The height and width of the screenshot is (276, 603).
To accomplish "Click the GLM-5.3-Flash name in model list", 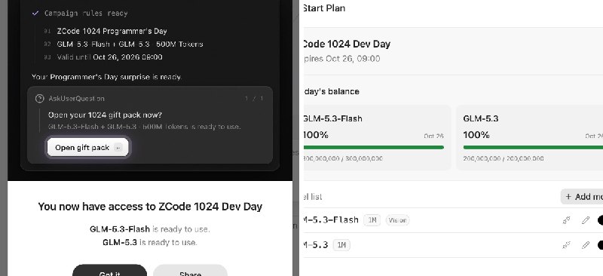I will (331, 220).
